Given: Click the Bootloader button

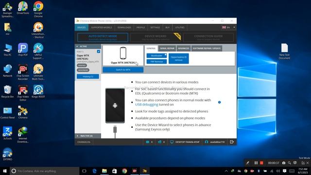Looking at the screenshot, I should 156,56.
